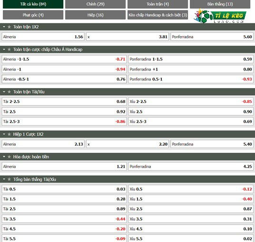
Task: Collapse the Hòa được hoàn tiền section
Action: click(4, 157)
